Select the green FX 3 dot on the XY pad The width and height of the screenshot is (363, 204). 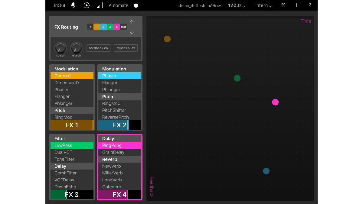237,78
